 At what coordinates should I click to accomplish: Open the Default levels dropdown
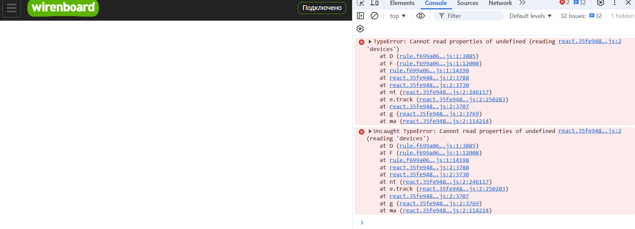530,16
